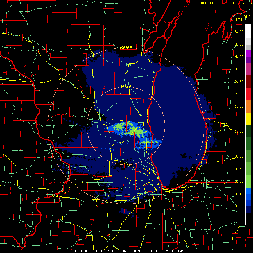
Task: Click the 4.00 legend value
Action: (239, 57)
